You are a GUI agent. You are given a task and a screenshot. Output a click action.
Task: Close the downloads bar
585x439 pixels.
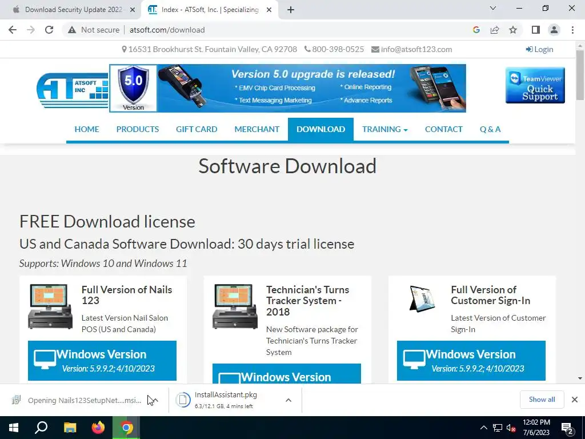pos(575,400)
